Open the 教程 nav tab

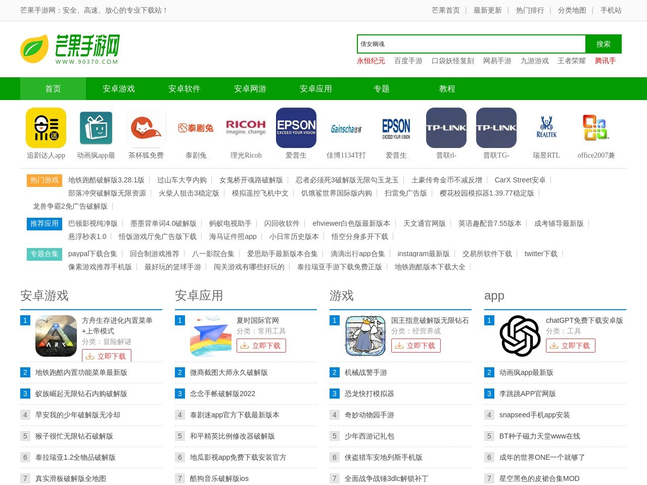click(447, 88)
